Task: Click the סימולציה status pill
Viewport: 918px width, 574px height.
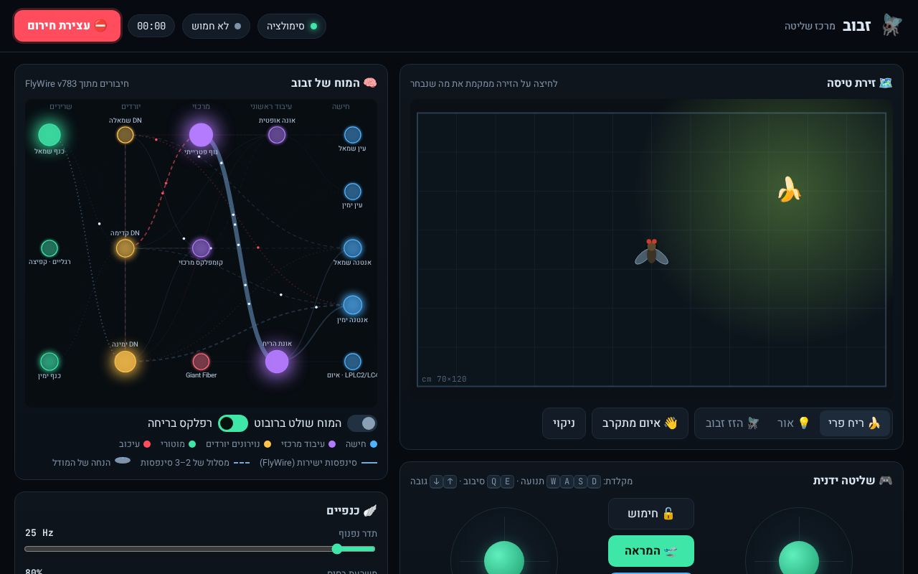Action: click(x=292, y=26)
